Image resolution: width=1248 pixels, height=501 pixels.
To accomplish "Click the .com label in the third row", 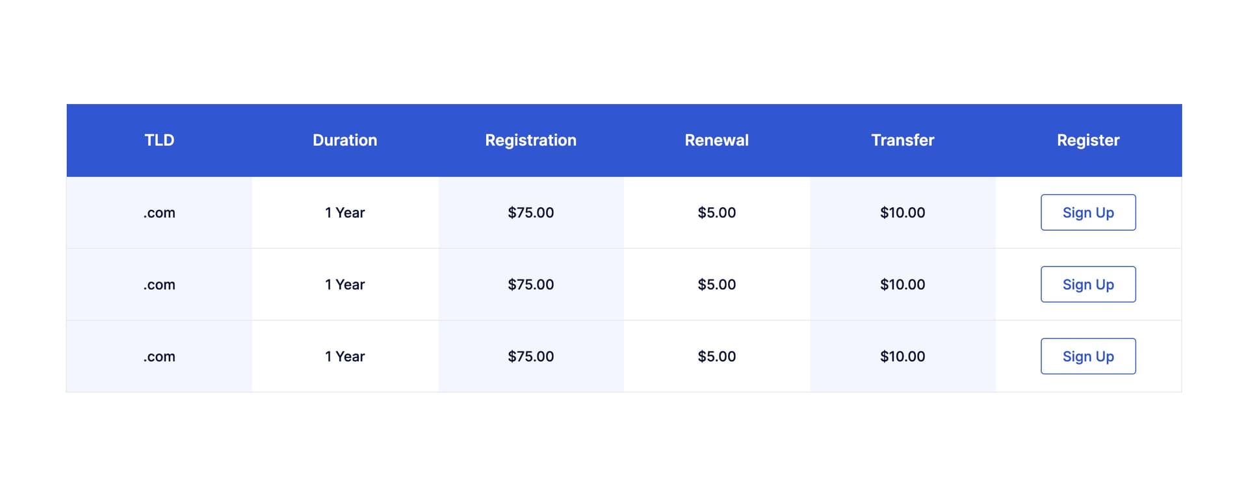I will pos(159,356).
